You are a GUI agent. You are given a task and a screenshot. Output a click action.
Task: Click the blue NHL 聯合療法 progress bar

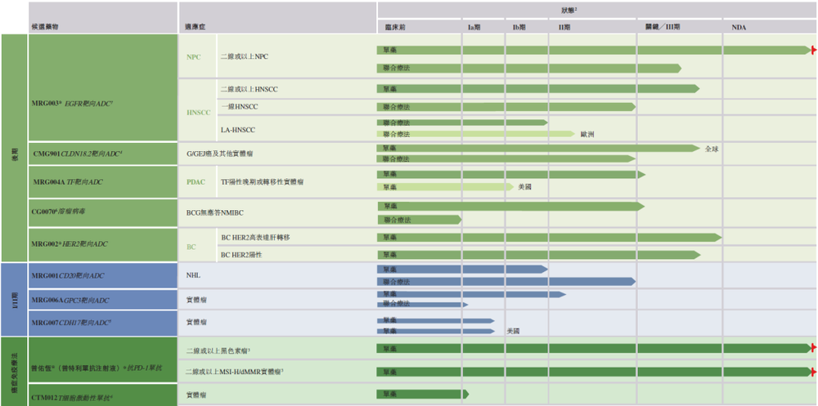506,281
